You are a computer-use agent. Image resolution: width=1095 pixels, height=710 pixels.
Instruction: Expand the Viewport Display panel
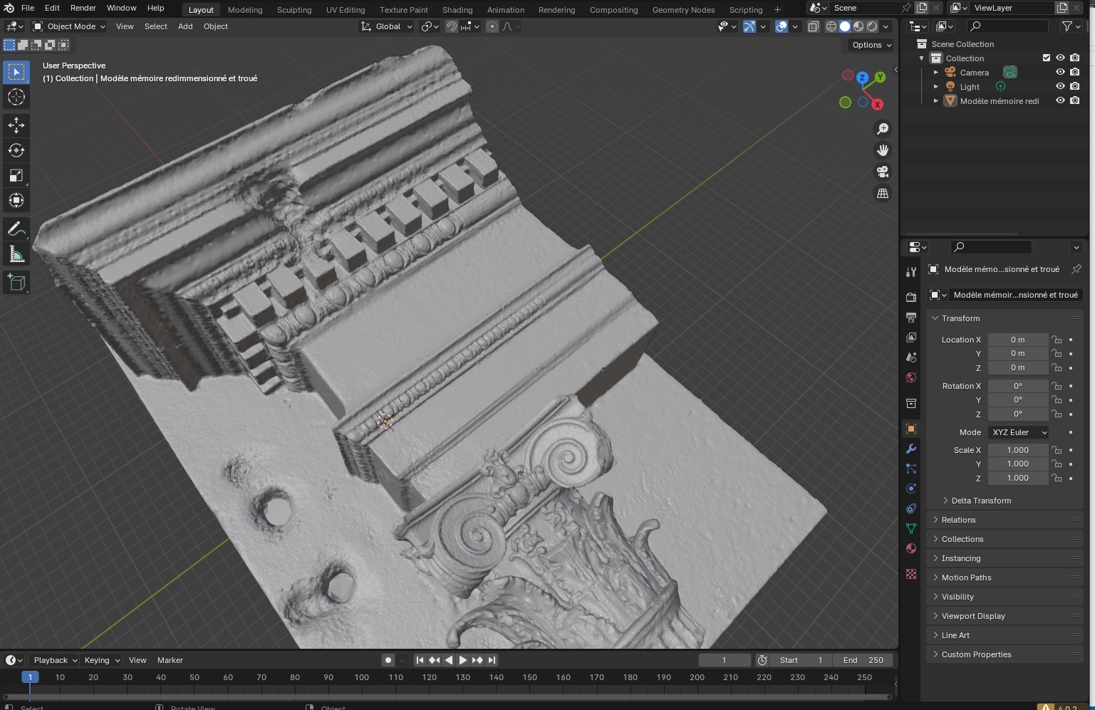pos(973,616)
